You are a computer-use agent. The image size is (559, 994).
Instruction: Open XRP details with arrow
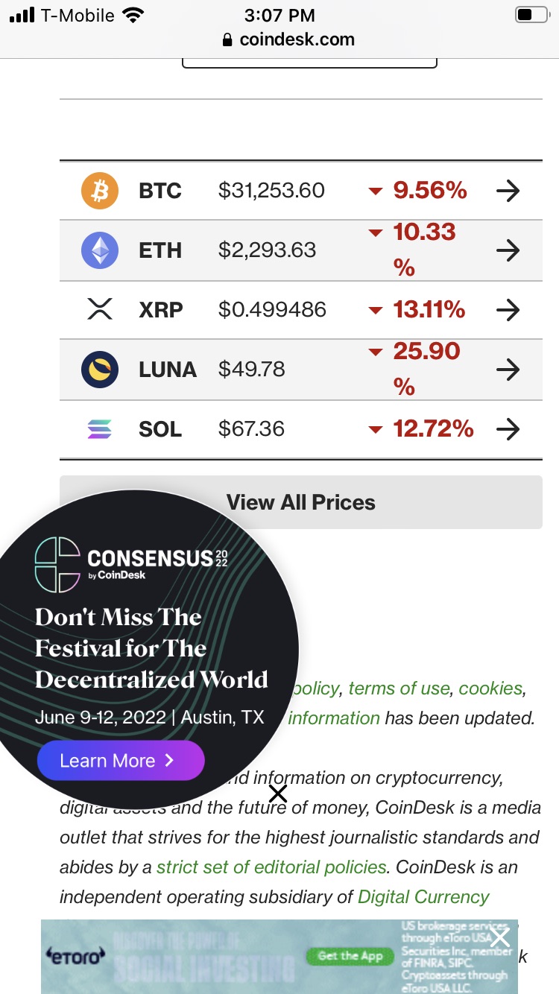(x=508, y=309)
